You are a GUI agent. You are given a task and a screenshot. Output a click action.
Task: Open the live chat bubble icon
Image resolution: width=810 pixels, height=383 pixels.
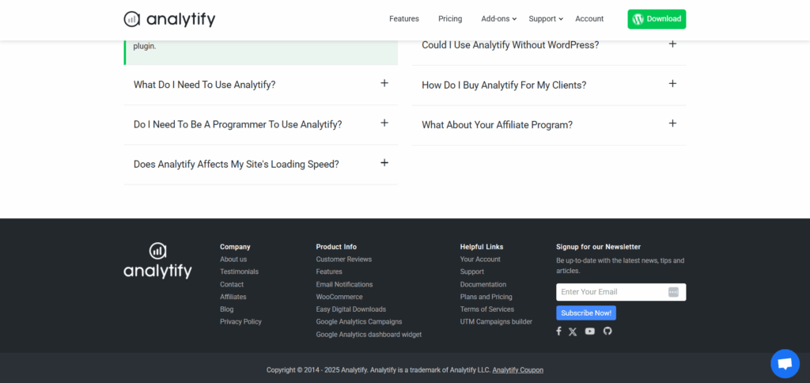[x=785, y=364]
